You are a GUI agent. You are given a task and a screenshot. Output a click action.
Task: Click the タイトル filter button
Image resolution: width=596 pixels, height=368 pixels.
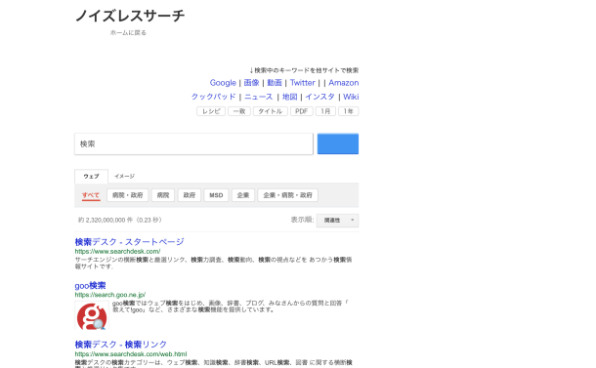(x=271, y=111)
